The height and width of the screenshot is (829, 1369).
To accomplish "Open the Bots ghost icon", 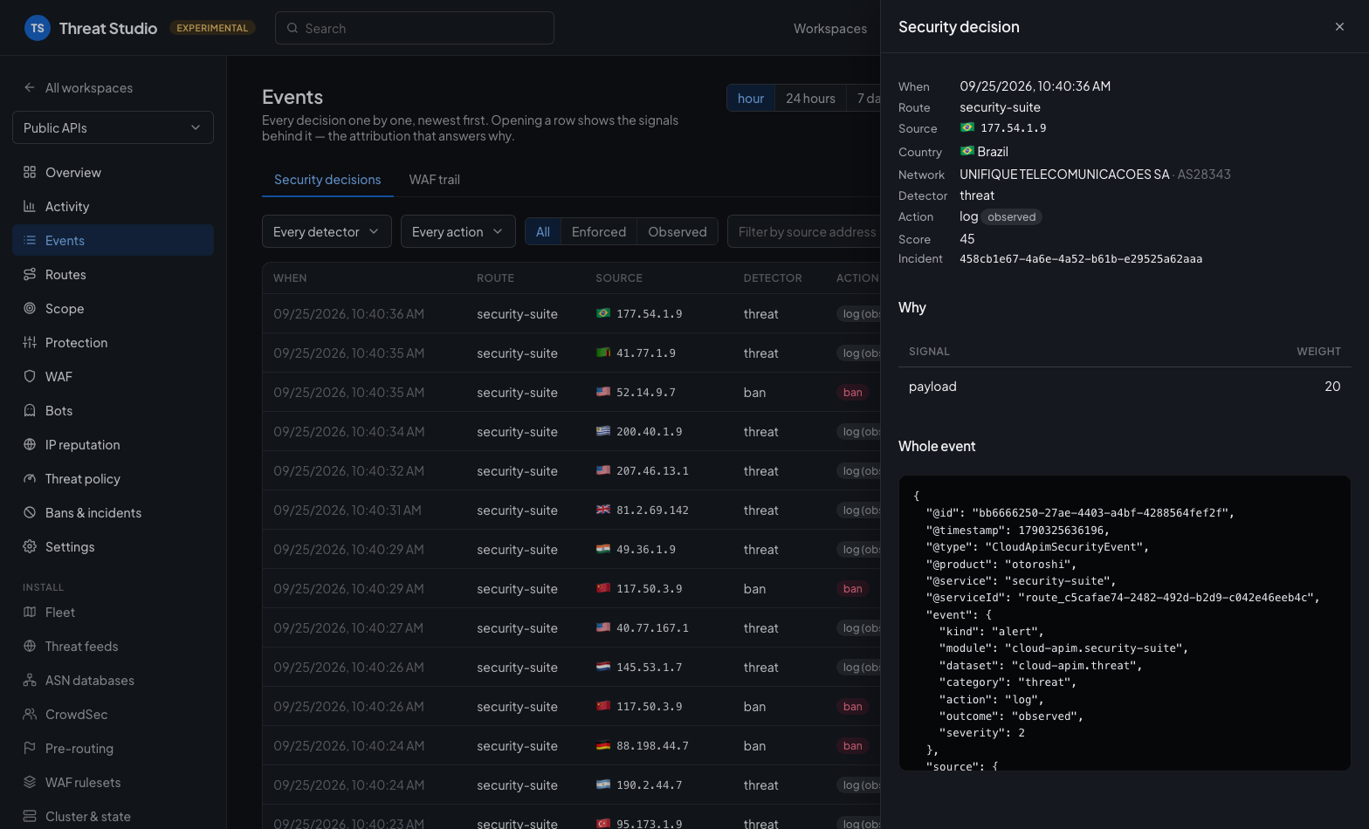I will (30, 410).
